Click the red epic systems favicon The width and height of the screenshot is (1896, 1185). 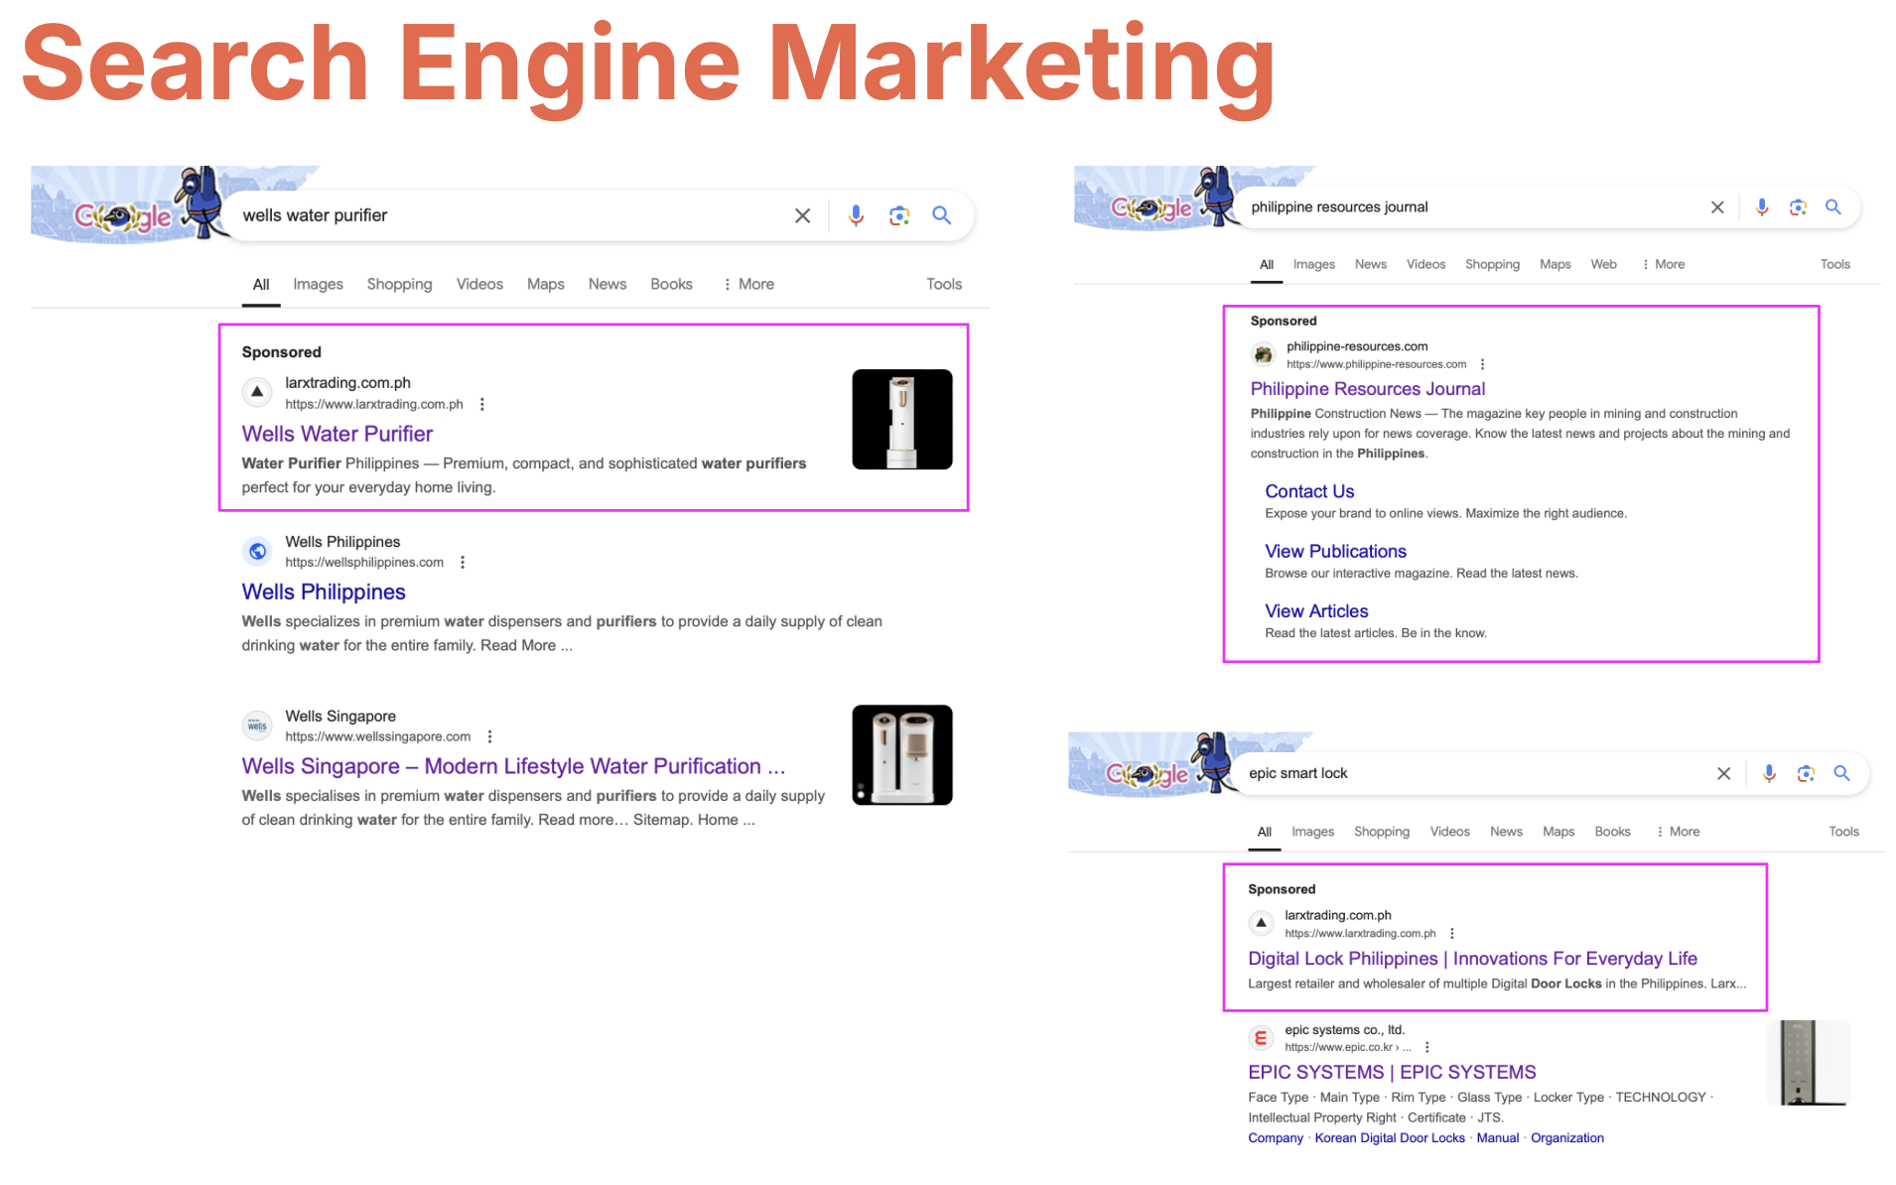click(x=1261, y=1038)
